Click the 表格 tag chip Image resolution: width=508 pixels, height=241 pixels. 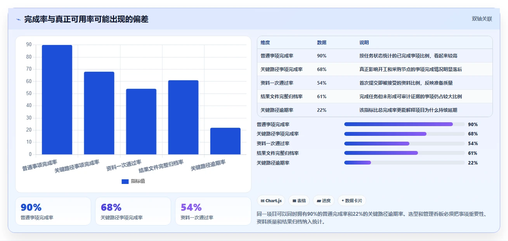point(299,201)
